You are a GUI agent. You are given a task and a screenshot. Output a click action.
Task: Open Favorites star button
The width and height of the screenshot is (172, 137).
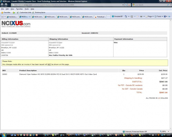(x=6, y=12)
